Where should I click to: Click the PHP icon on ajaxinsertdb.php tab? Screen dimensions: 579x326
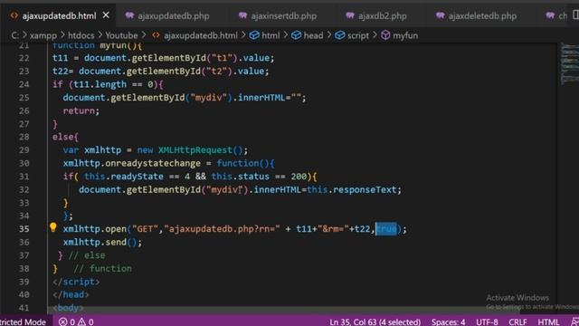pyautogui.click(x=242, y=16)
